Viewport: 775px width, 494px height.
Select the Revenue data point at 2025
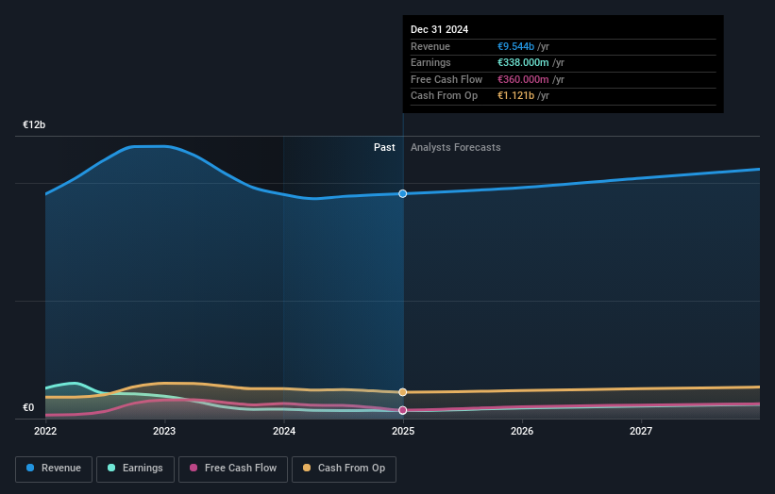click(403, 193)
